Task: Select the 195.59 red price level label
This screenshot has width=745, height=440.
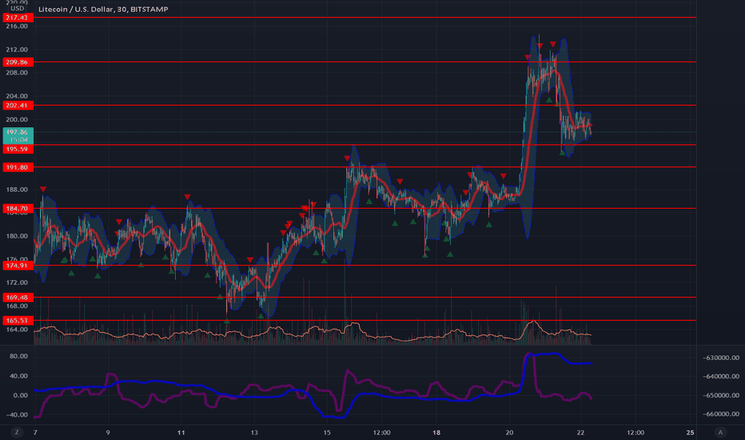Action: pyautogui.click(x=18, y=149)
